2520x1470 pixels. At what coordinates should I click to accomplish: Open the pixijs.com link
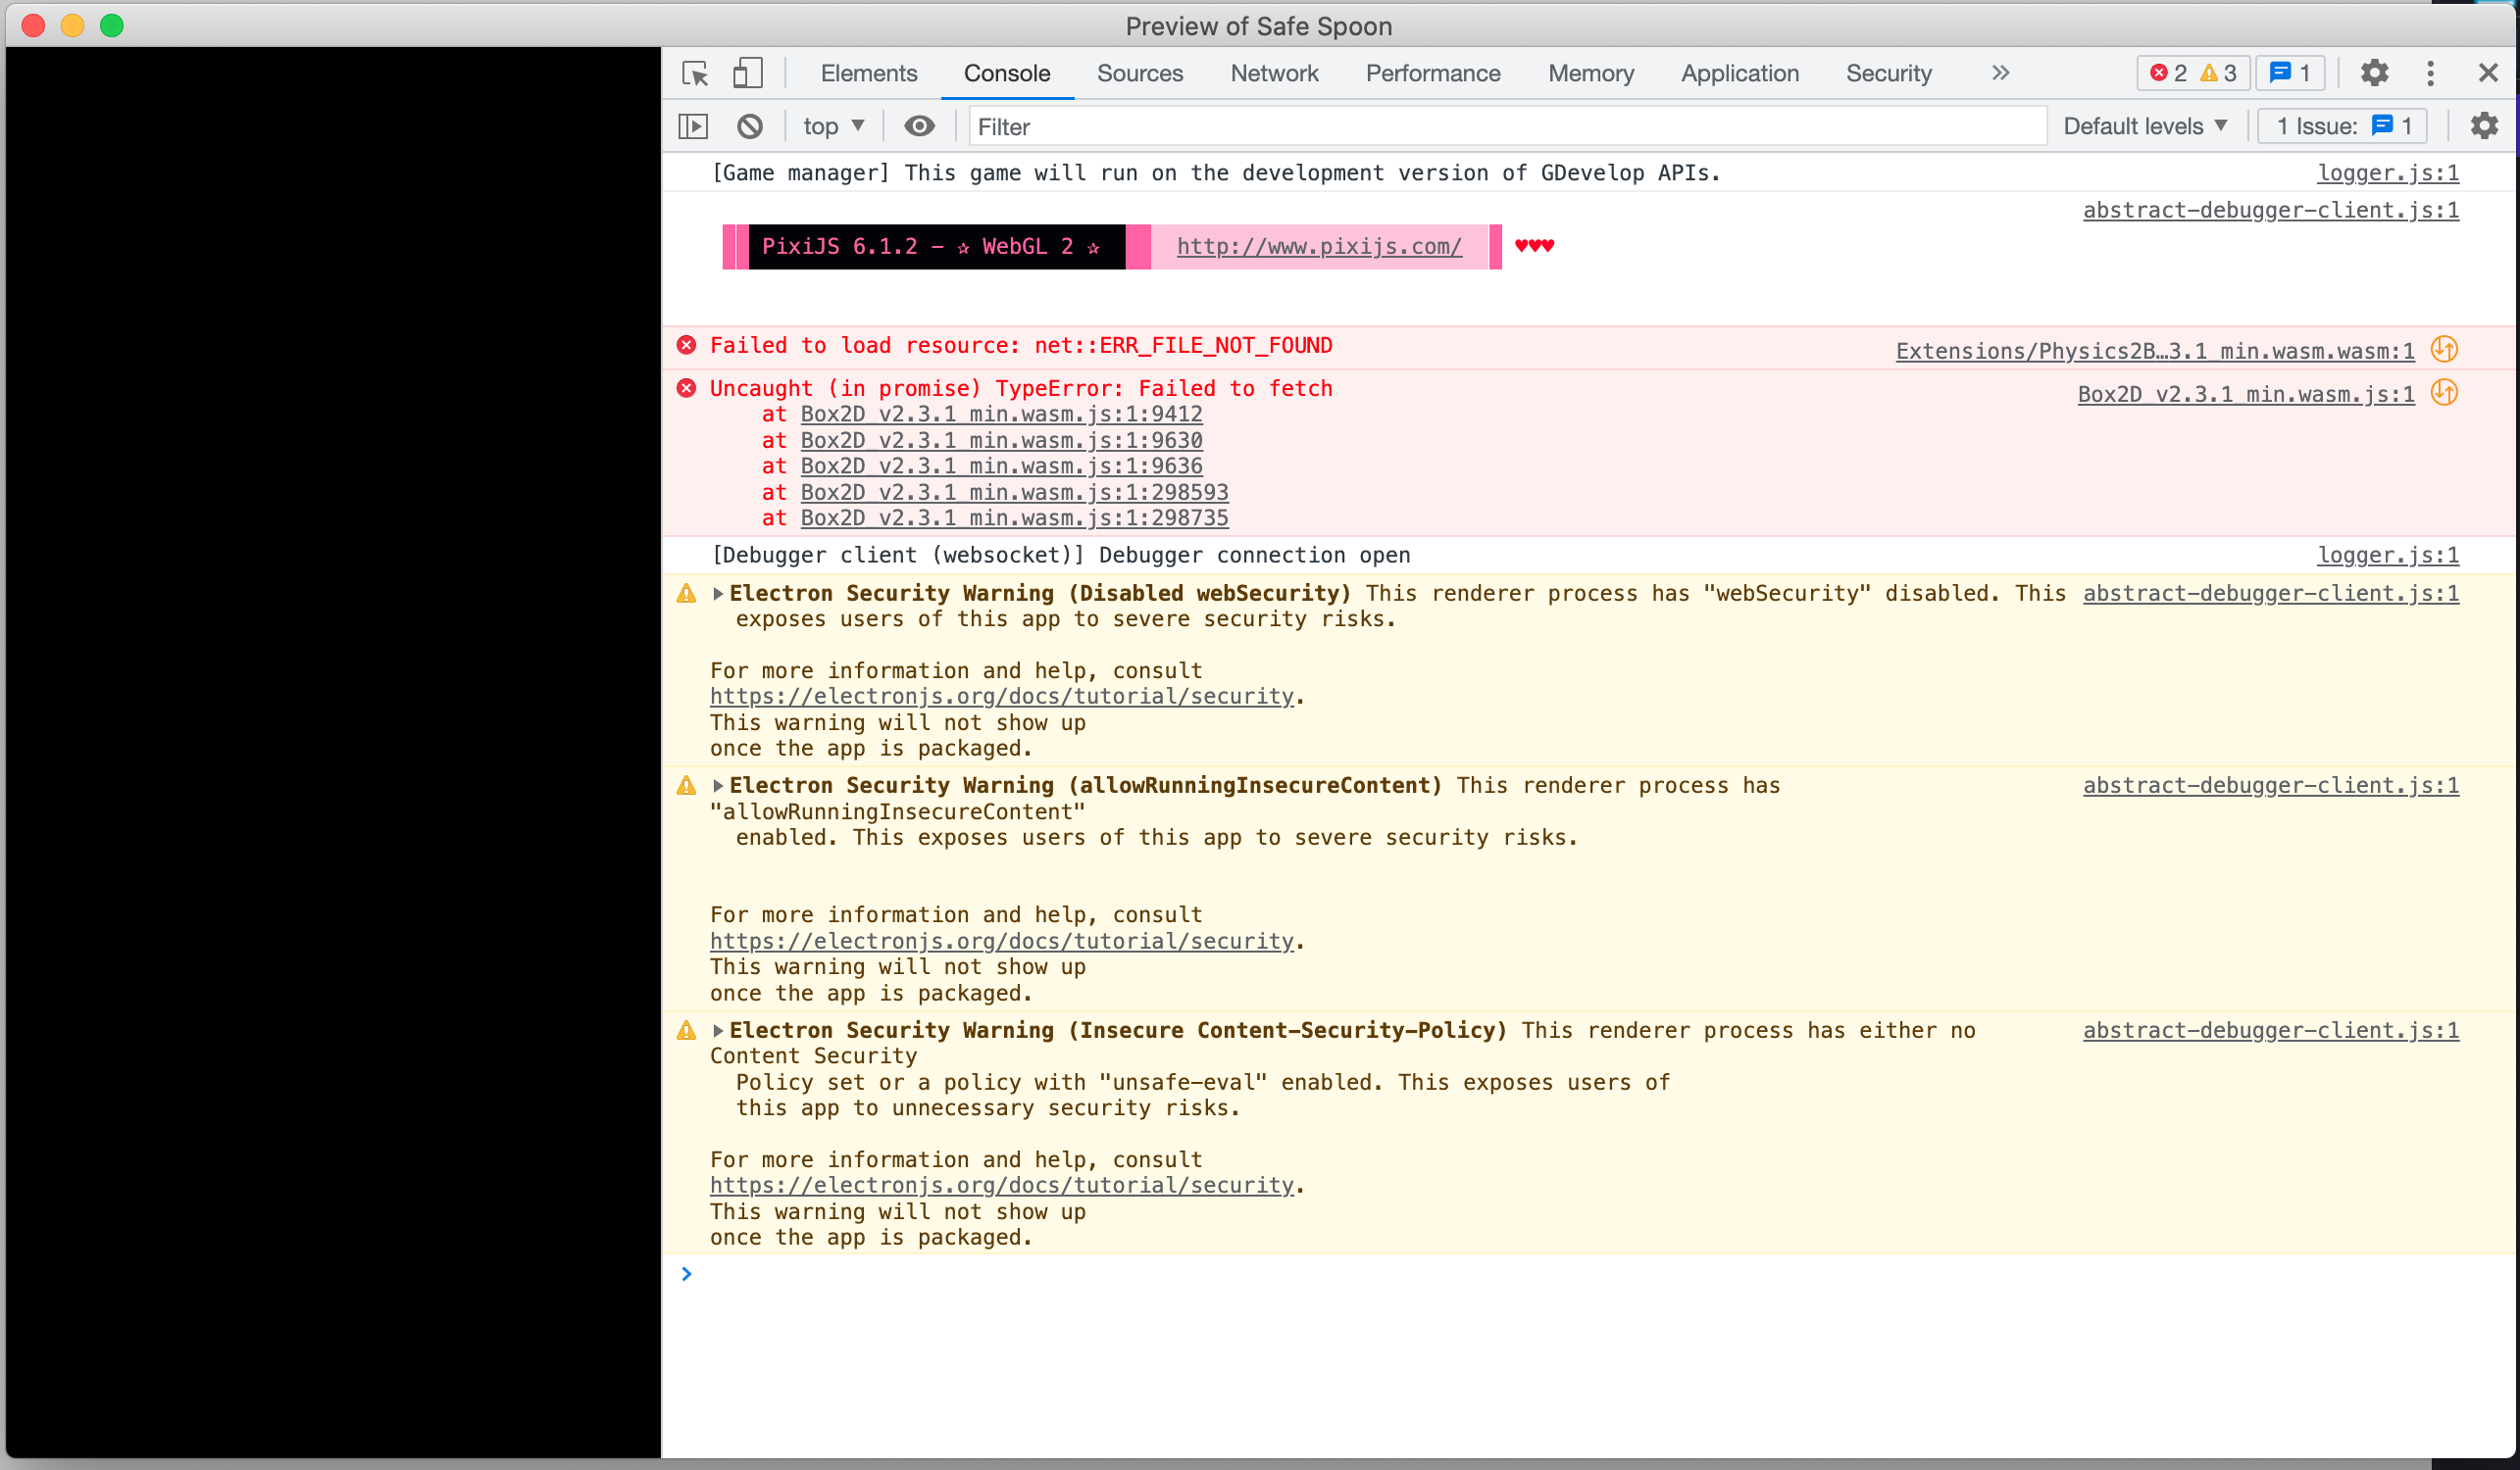(1319, 247)
